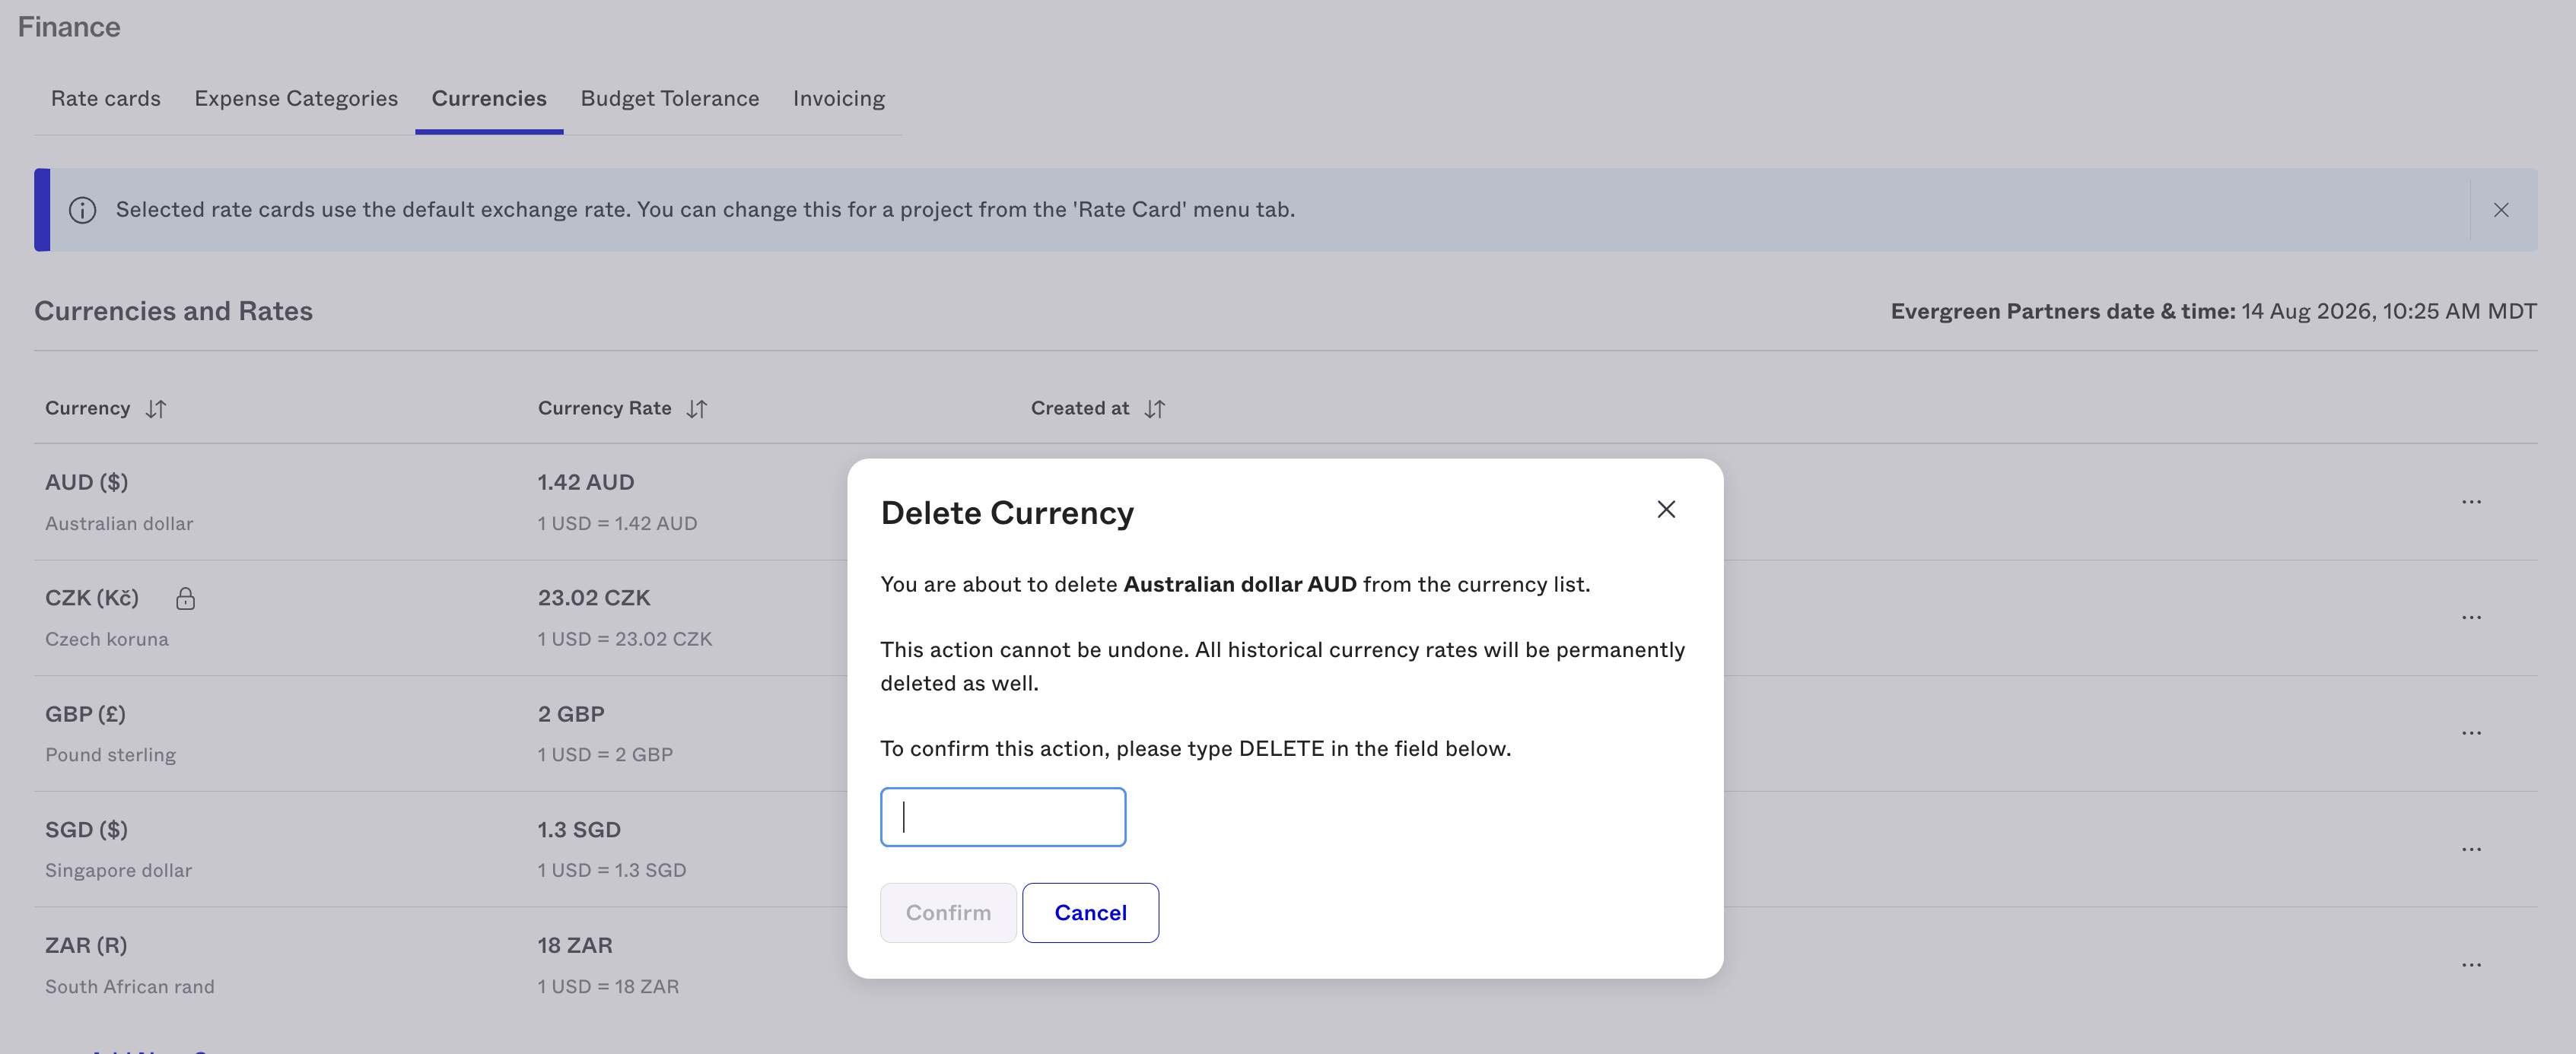
Task: Click the info icon in banner
Action: (x=83, y=210)
